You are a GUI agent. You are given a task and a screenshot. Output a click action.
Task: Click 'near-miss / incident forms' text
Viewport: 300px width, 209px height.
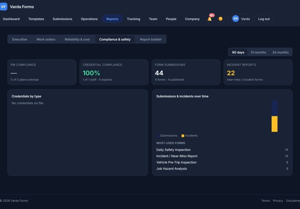point(245,79)
